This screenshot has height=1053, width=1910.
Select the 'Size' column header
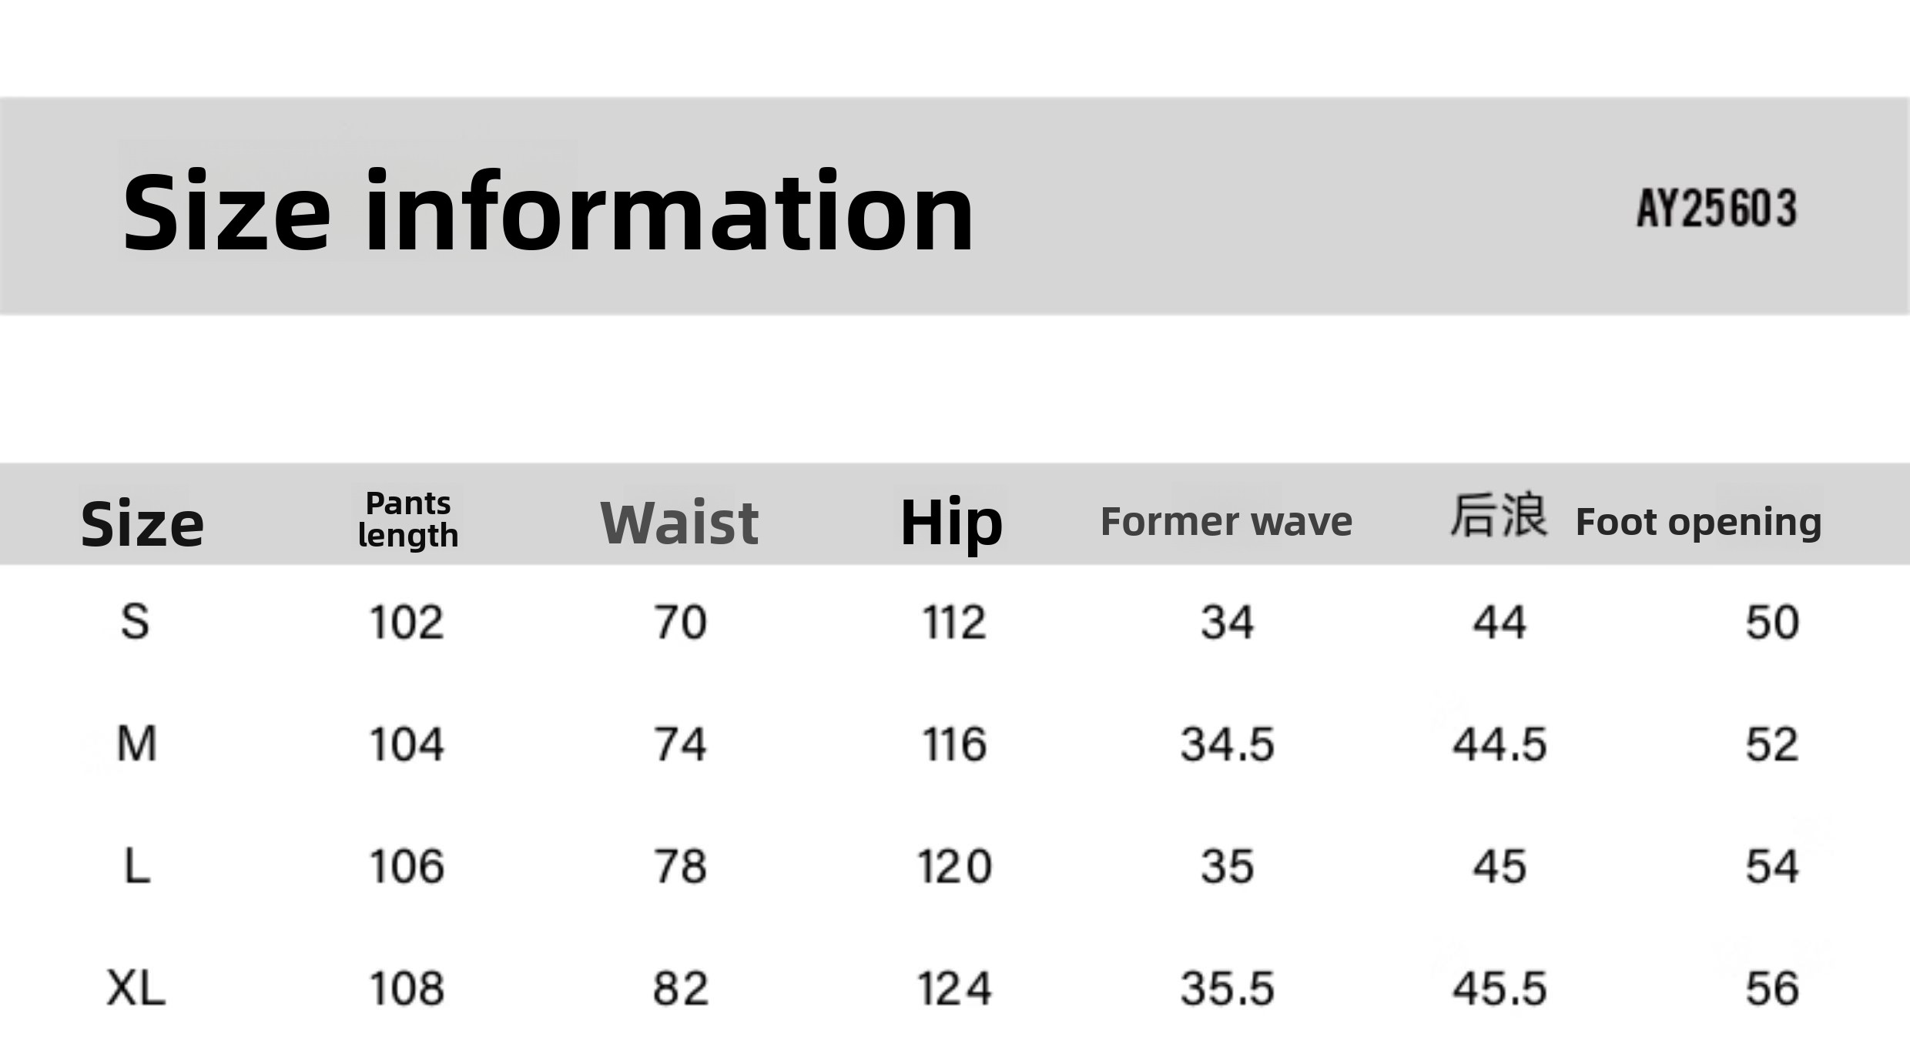[x=142, y=524]
